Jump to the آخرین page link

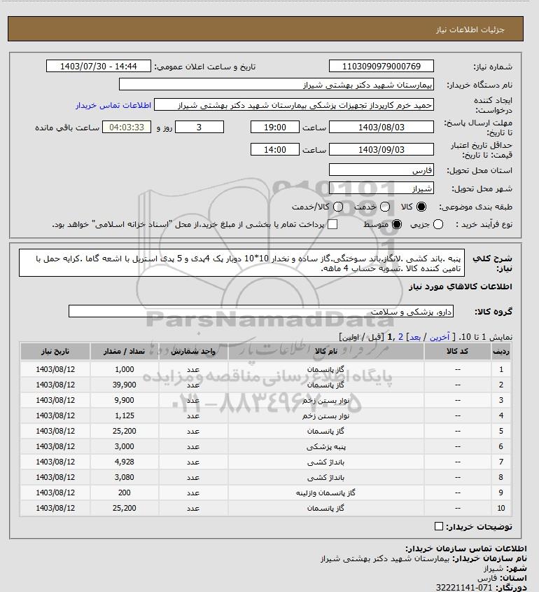tap(440, 337)
